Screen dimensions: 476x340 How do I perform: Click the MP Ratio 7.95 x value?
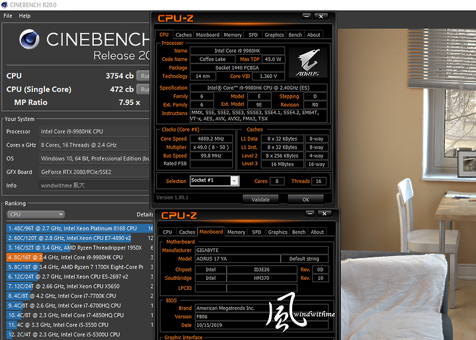tap(130, 102)
